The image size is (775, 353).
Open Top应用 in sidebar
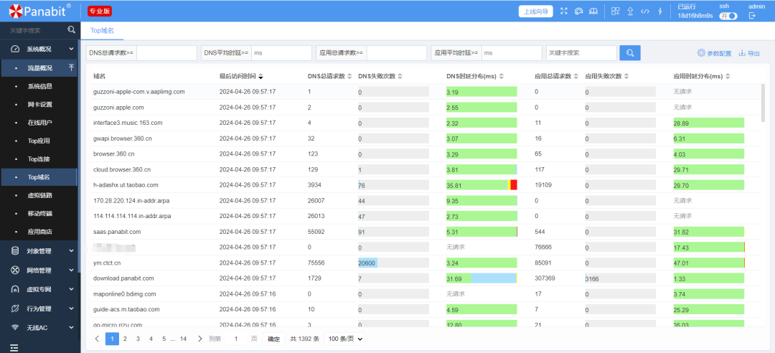39,141
